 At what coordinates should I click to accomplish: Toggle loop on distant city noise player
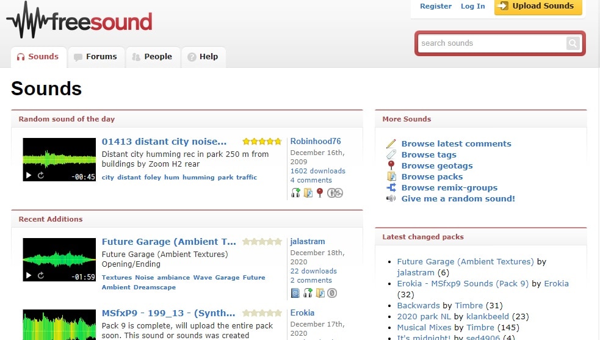pos(41,176)
